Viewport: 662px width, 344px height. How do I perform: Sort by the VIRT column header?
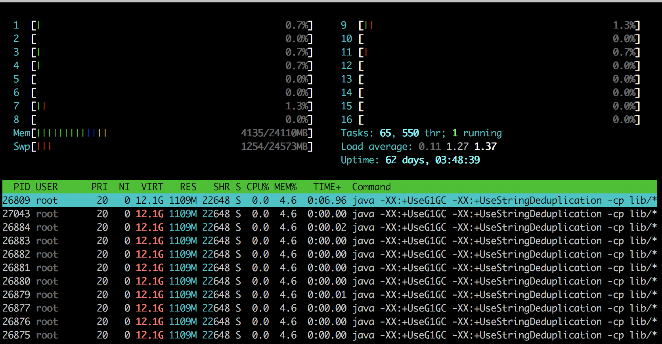(x=152, y=187)
